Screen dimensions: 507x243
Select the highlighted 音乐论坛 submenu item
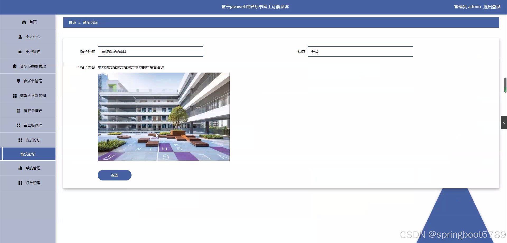(28, 154)
